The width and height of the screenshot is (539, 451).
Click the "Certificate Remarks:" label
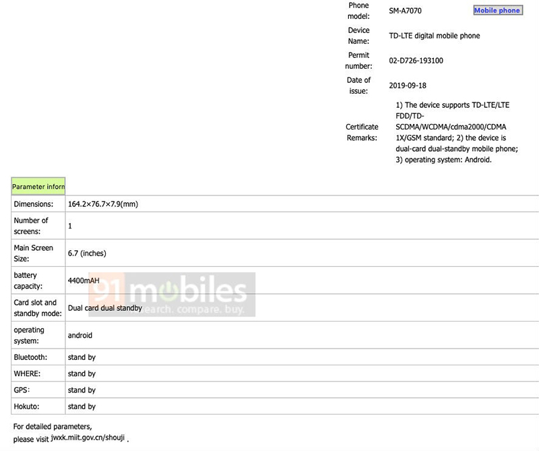click(x=362, y=131)
